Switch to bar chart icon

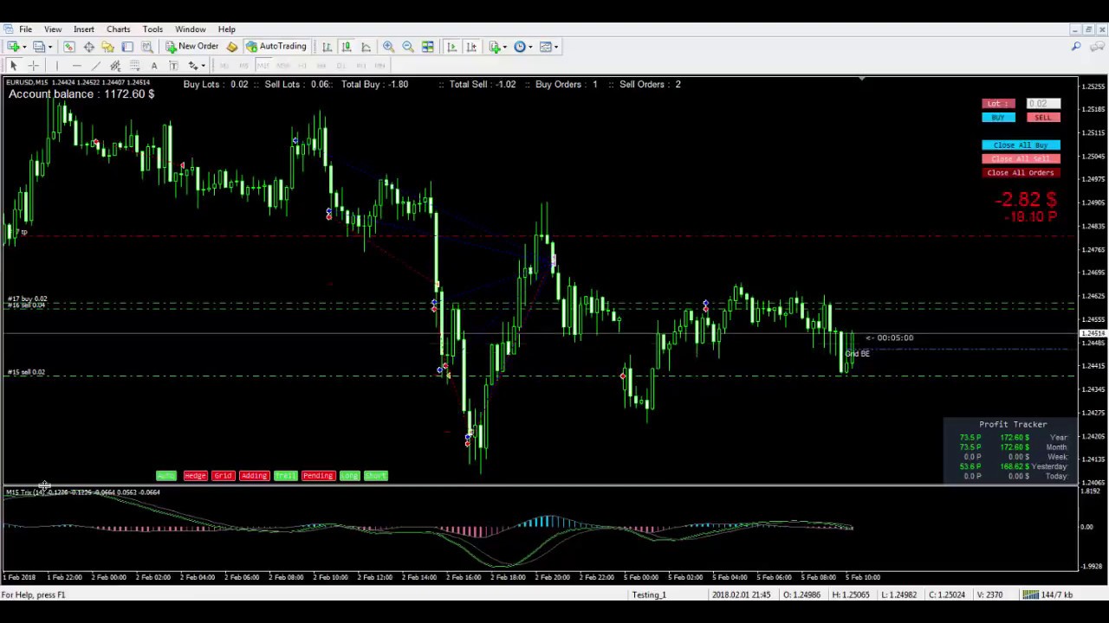(328, 47)
